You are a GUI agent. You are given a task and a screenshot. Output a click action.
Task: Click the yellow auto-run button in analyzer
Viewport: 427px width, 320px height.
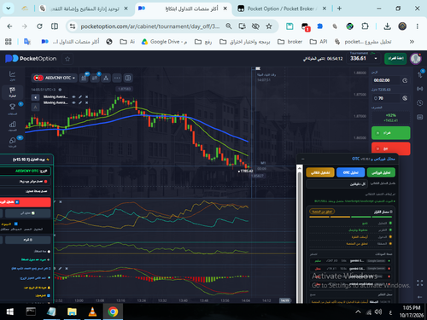(320, 172)
